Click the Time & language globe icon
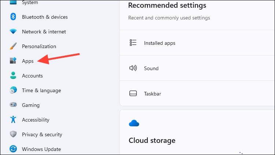 13,90
